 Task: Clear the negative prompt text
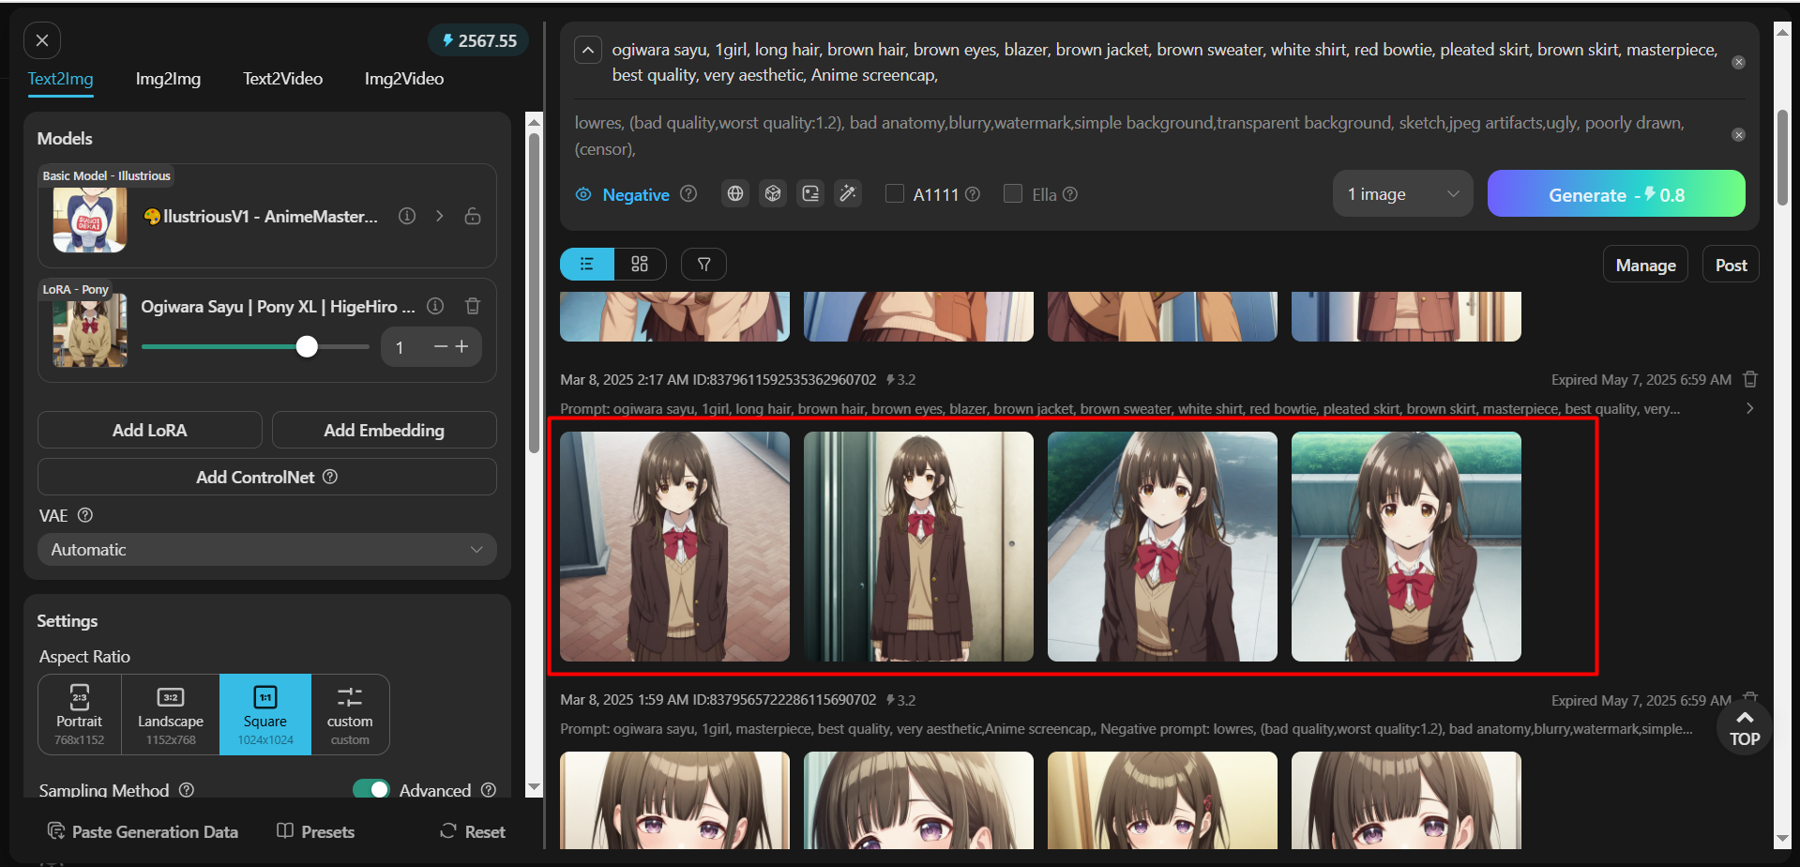click(1738, 135)
